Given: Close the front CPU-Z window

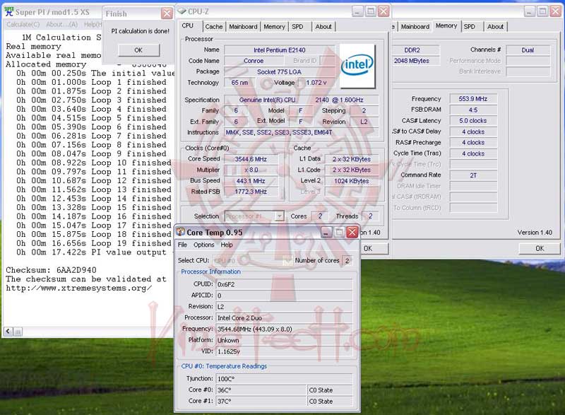Looking at the screenshot, I should 383,11.
